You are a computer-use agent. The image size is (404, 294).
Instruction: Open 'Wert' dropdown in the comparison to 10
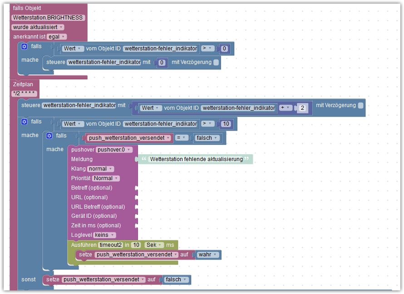pos(73,124)
